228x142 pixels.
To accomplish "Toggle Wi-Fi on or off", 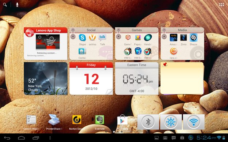I will (194, 122).
